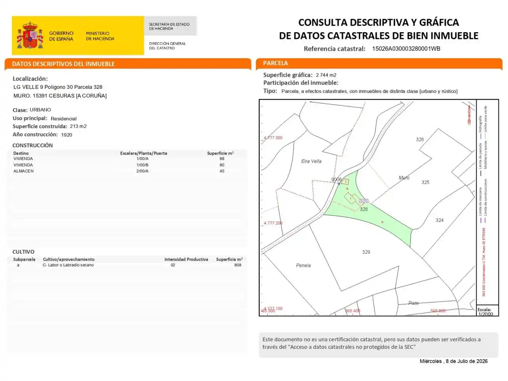Select address 'LG VELLE 9 Polígono 30 Parcela 328'
The width and height of the screenshot is (508, 381).
point(58,87)
